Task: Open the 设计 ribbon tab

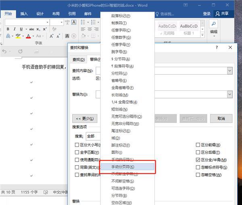Action: pos(40,14)
